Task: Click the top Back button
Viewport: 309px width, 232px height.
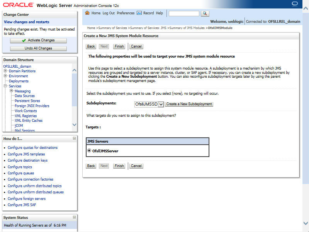Action: pyautogui.click(x=91, y=46)
